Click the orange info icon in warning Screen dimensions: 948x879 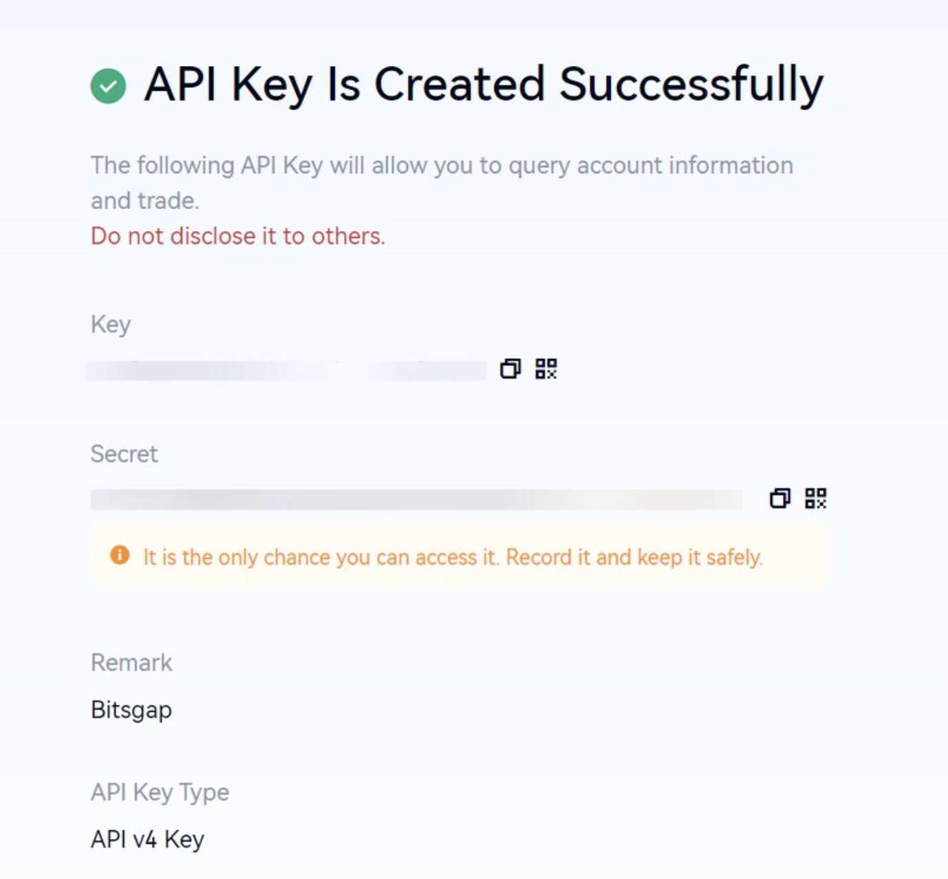(120, 555)
